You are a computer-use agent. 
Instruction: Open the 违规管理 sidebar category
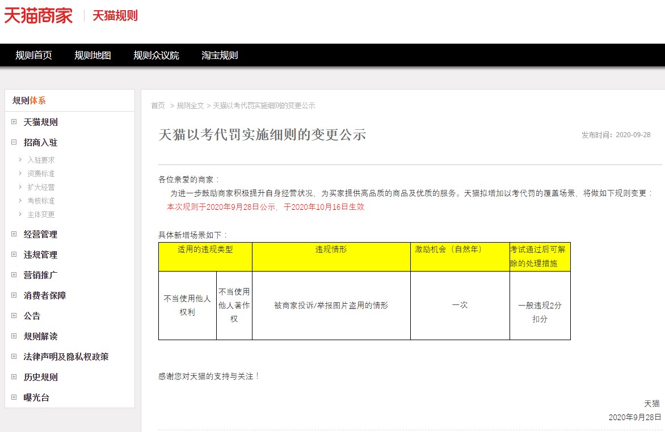[x=41, y=255]
